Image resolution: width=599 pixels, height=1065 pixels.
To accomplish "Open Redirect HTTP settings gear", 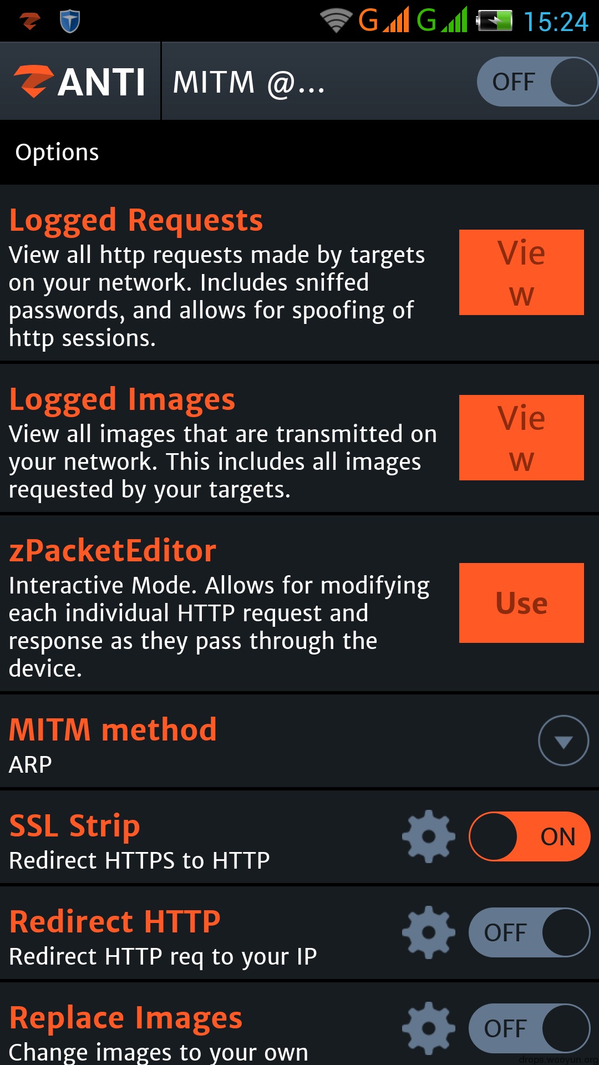I will [428, 932].
